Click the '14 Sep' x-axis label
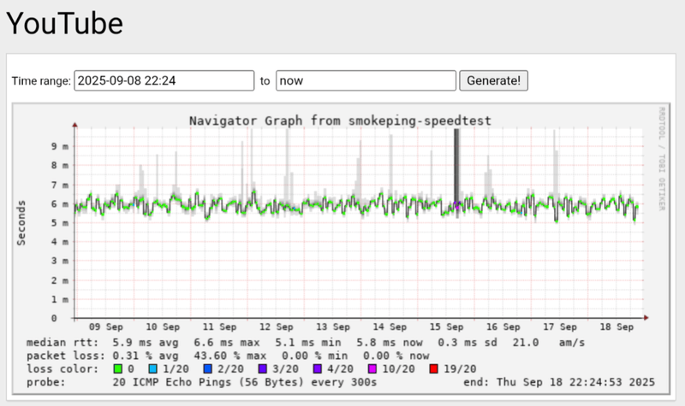The height and width of the screenshot is (406, 685). (x=390, y=327)
